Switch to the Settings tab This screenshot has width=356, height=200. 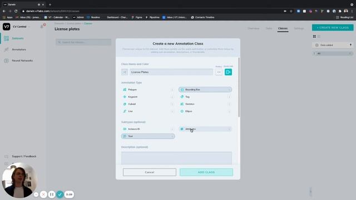(299, 28)
